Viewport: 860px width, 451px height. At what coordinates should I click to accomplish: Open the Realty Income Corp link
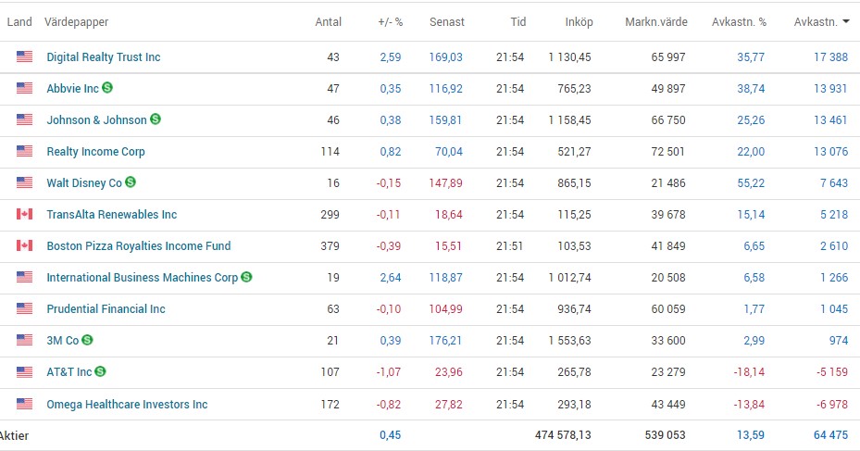pyautogui.click(x=95, y=151)
